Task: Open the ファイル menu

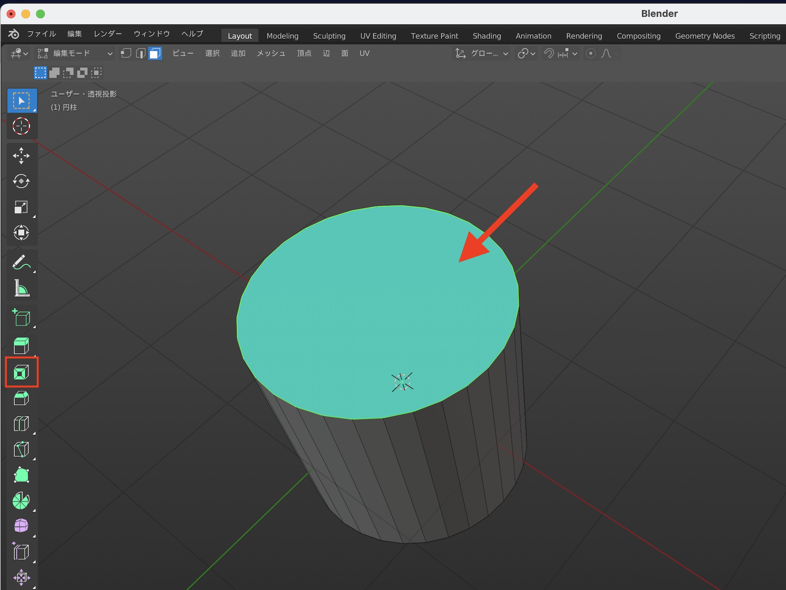Action: tap(41, 34)
